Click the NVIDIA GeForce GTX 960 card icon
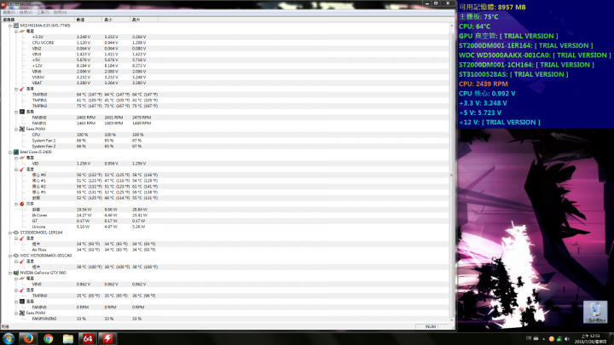 coord(16,273)
